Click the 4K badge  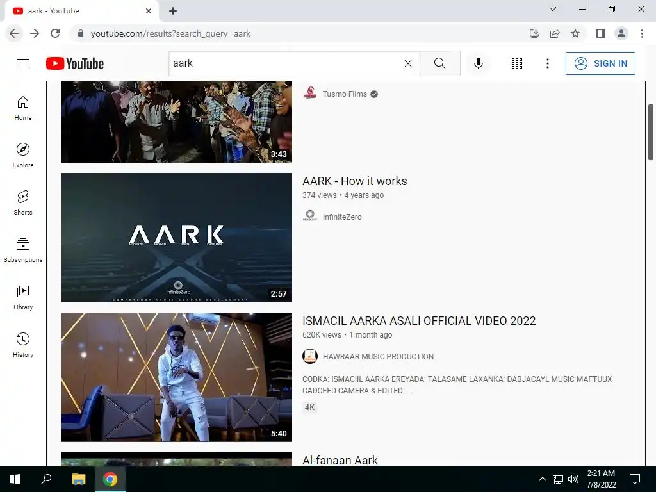point(309,407)
